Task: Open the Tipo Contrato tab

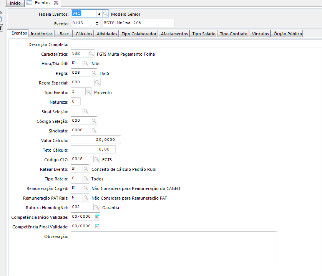Action: click(x=234, y=34)
